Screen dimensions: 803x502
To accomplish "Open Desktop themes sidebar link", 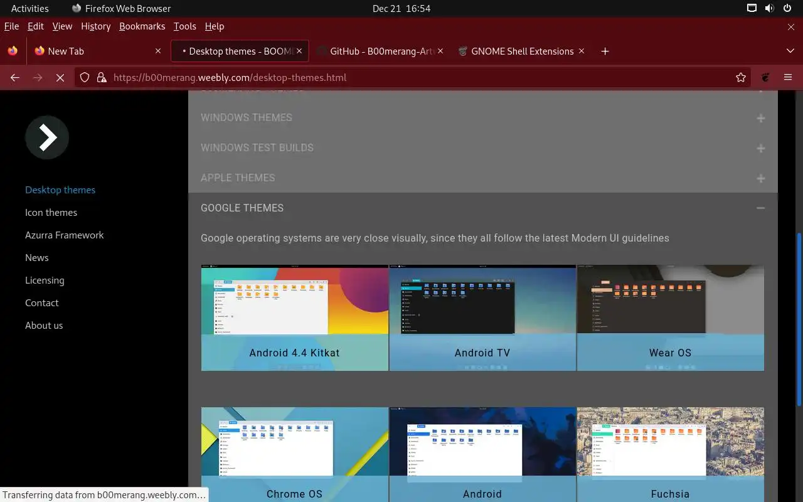I will 60,190.
